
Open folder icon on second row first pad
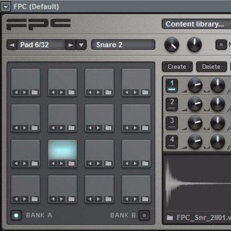pos(35,128)
